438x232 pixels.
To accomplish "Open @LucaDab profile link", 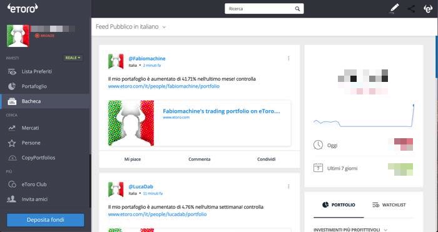I will tap(141, 186).
